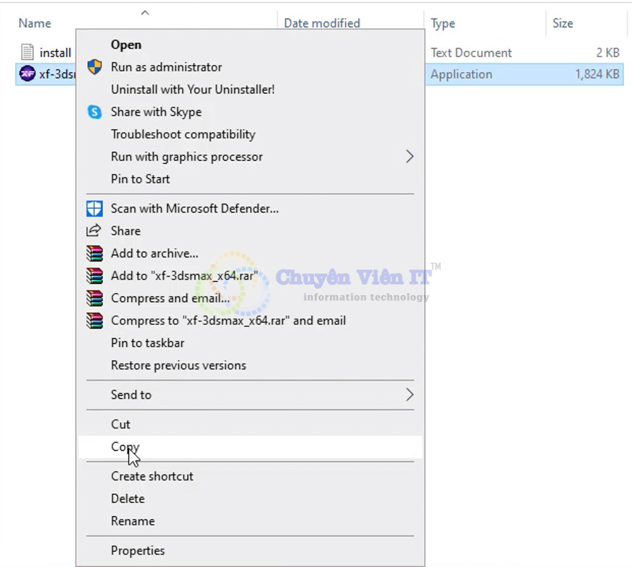Select the install text document icon
Screen dimensions: 632x567
[x=27, y=52]
